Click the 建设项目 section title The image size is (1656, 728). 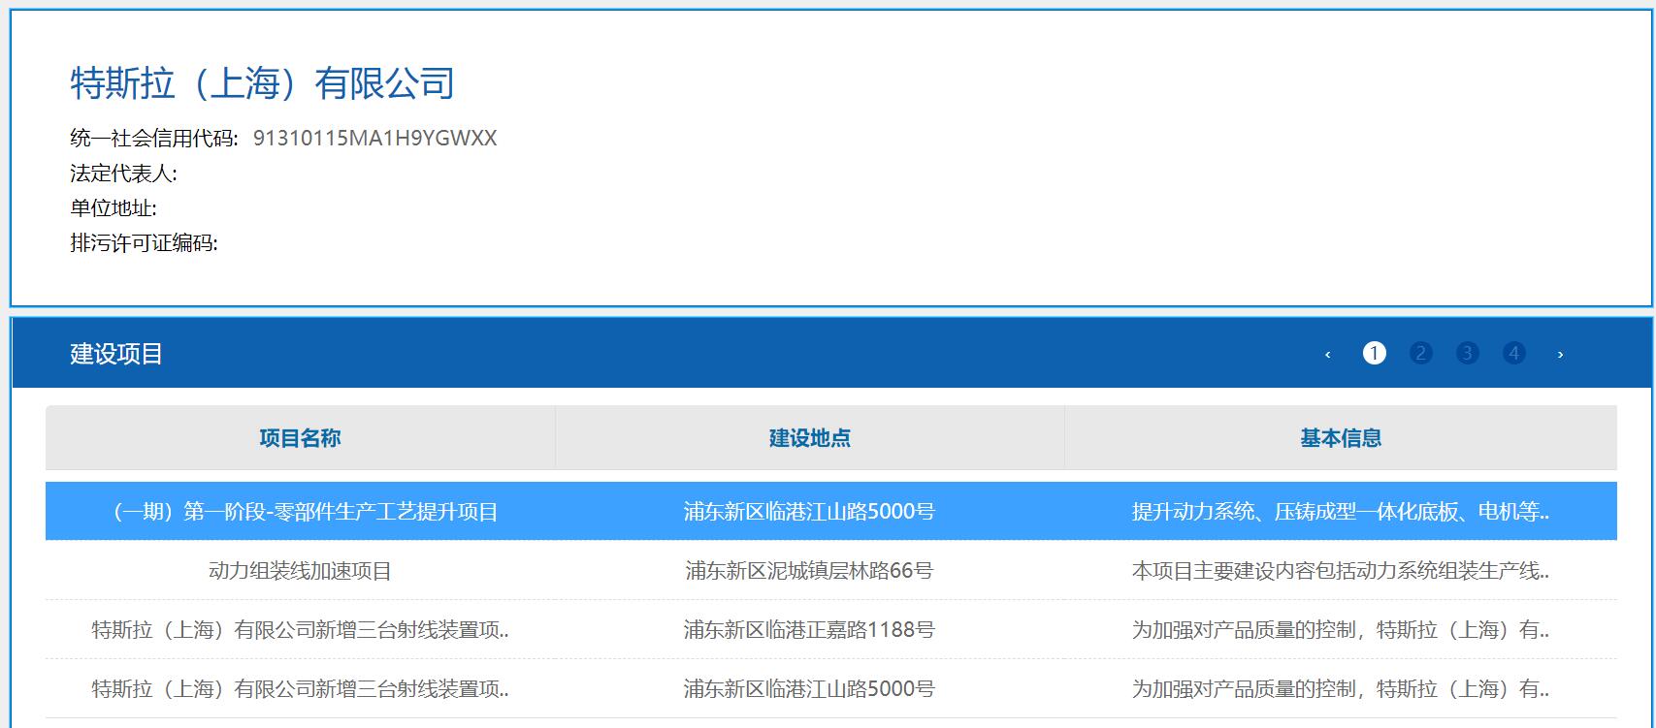click(x=116, y=354)
